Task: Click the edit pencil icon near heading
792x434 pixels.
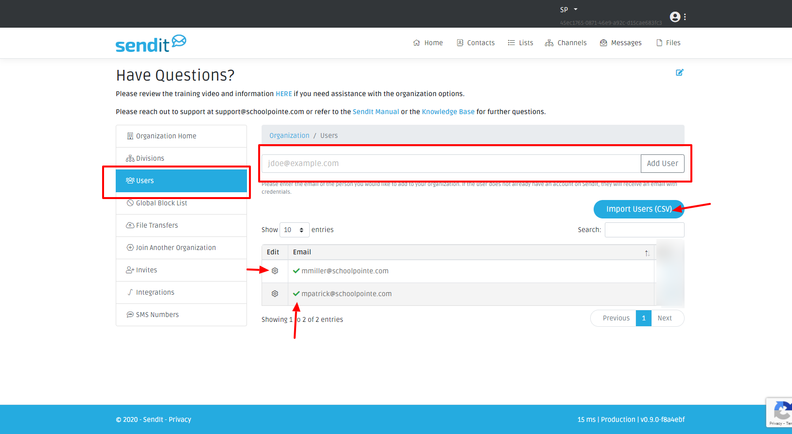Action: 680,72
